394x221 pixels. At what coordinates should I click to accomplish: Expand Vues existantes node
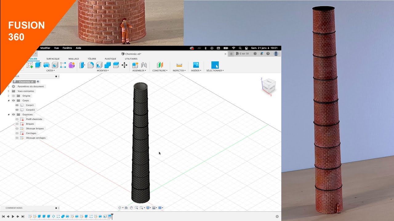pos(9,91)
